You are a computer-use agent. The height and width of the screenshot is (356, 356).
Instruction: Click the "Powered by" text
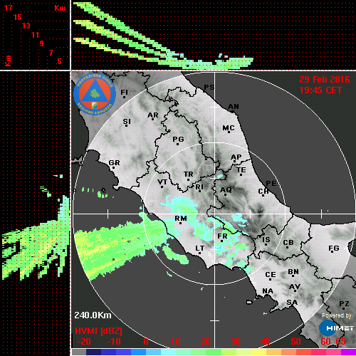pos(336,315)
